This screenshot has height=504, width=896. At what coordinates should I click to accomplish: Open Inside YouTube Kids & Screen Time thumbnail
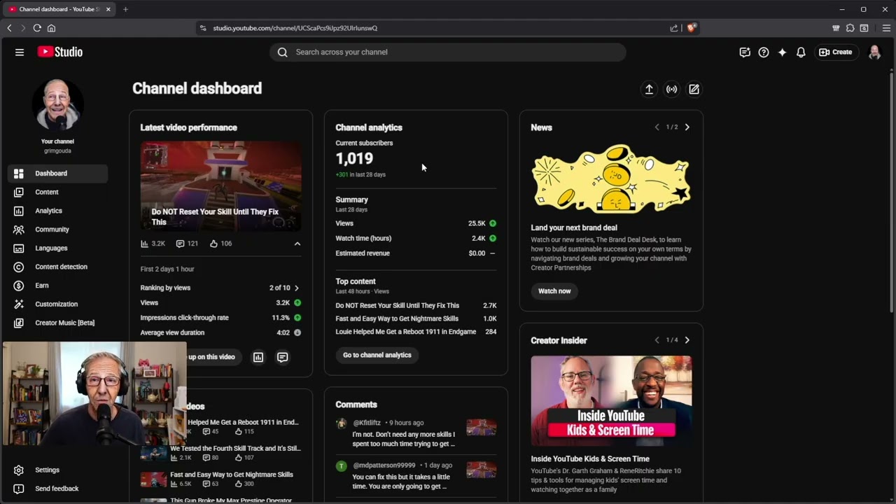coord(611,400)
